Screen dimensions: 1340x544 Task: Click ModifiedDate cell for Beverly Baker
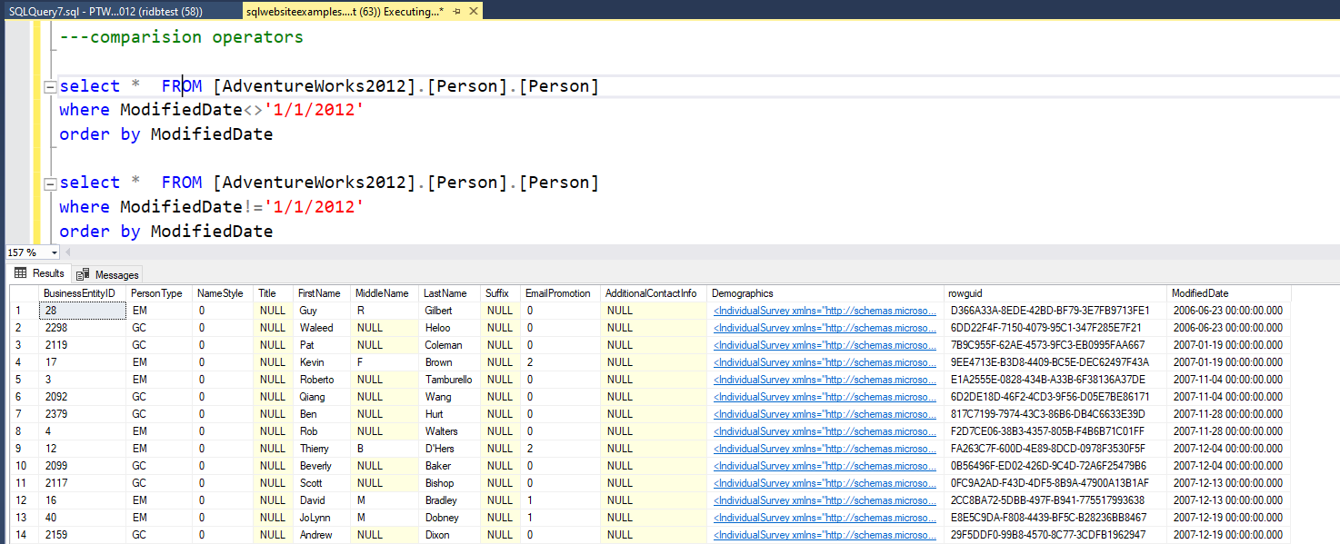click(x=1229, y=466)
